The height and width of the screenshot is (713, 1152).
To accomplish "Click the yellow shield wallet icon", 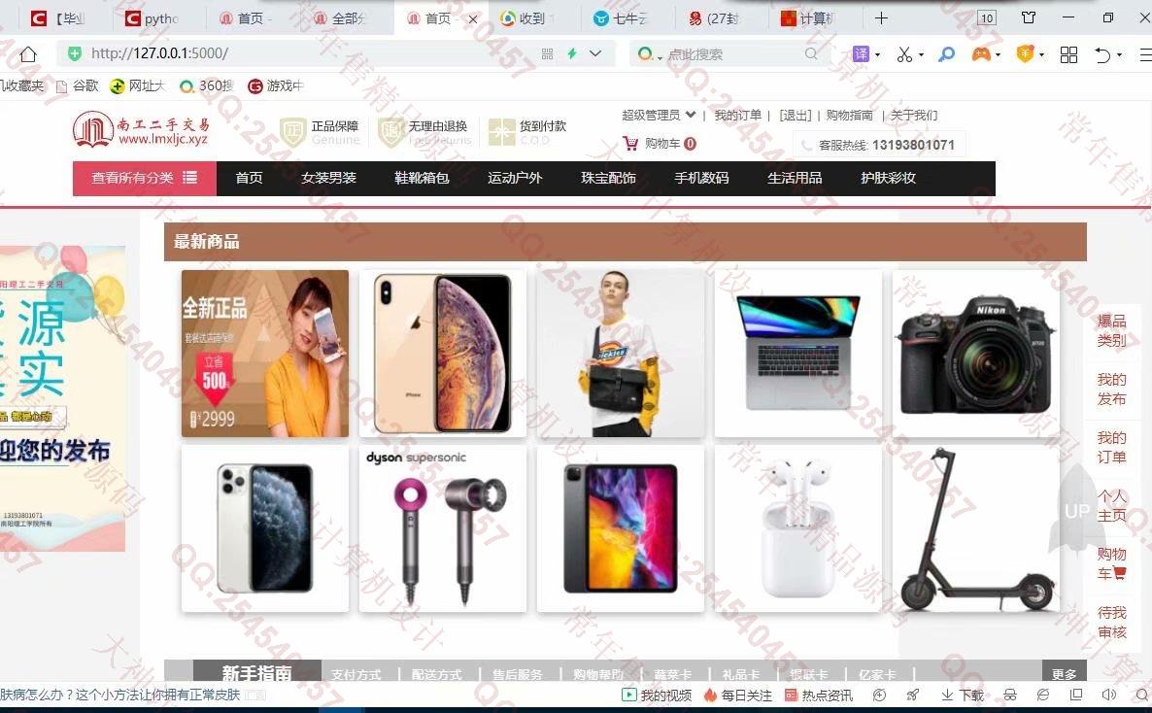I will tap(1025, 53).
